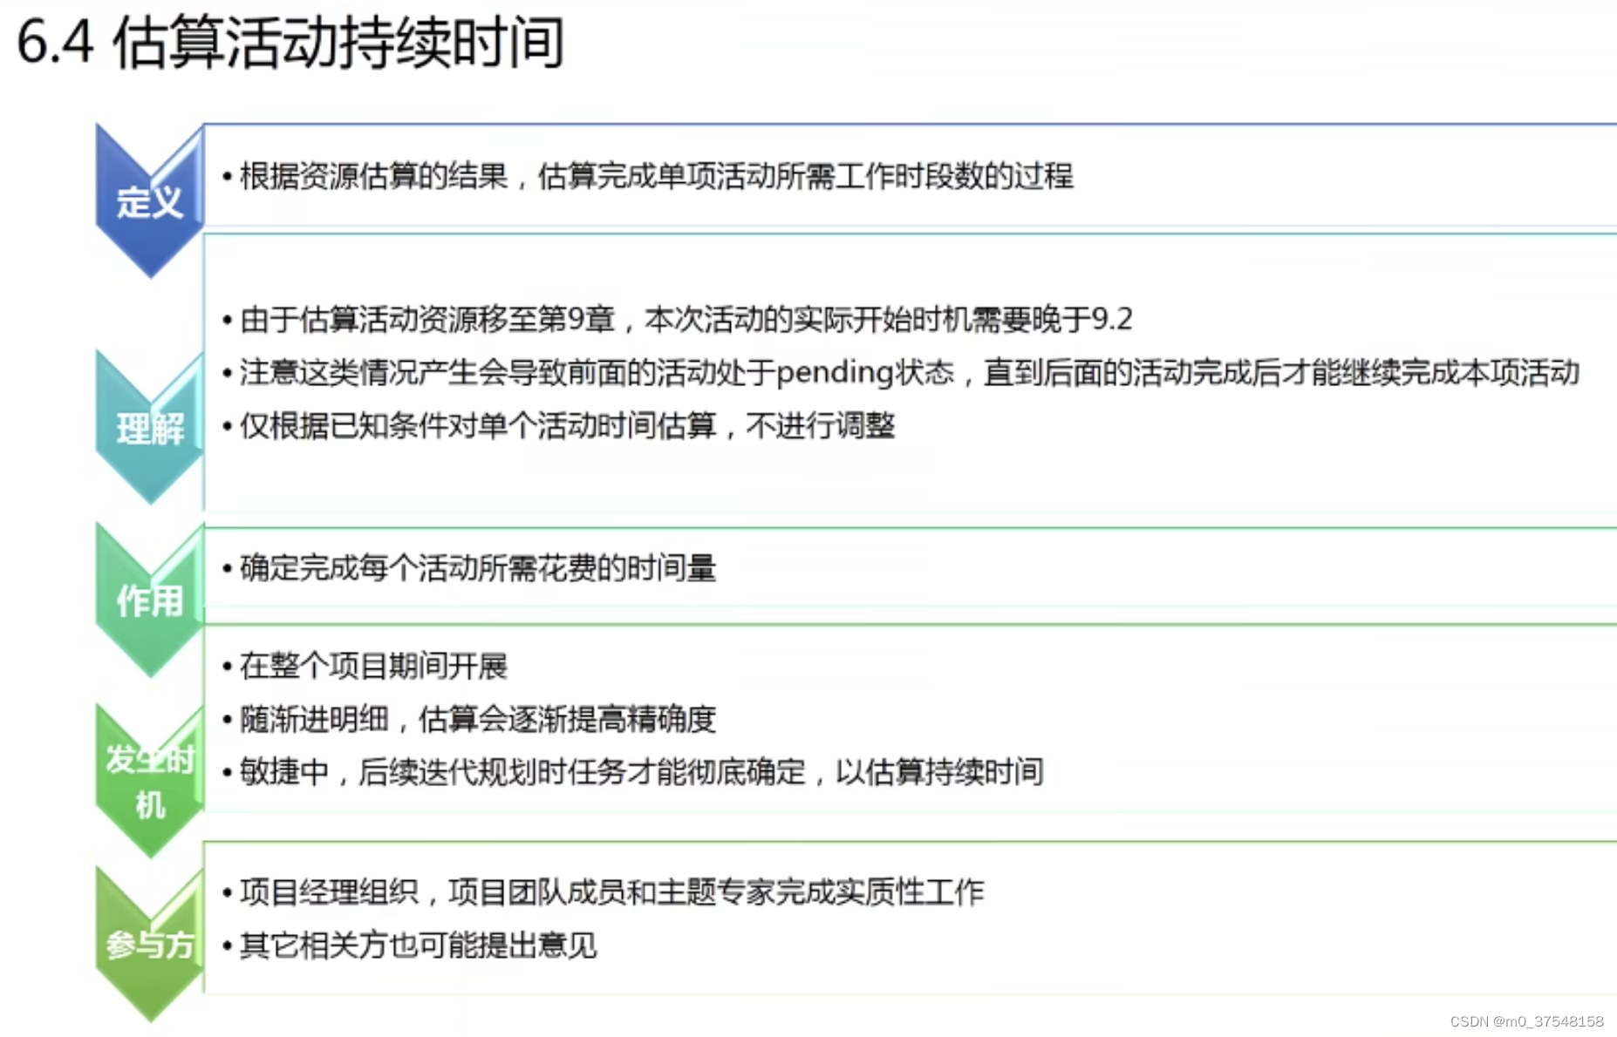This screenshot has height=1037, width=1617.
Task: Click the line 确定完成每个活动所需花费的时间量
Action: tap(469, 568)
